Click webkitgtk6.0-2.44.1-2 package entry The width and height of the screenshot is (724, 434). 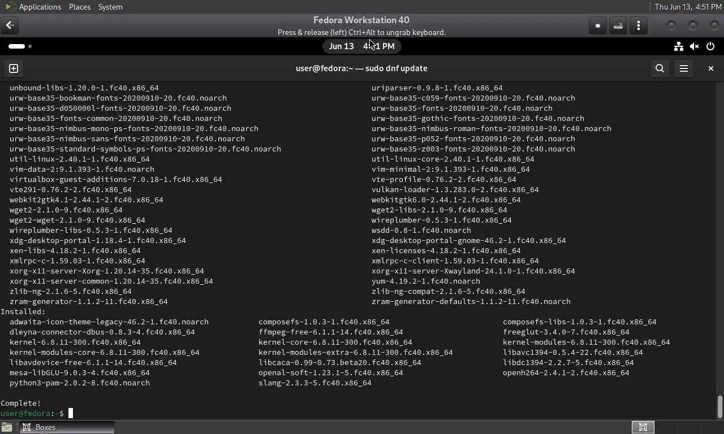pos(446,199)
